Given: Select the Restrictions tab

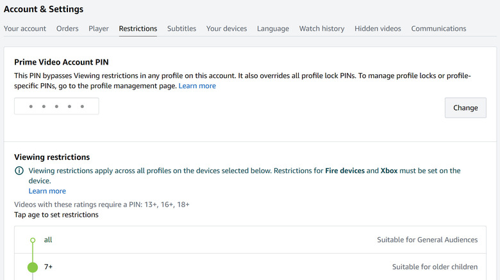Looking at the screenshot, I should tap(138, 29).
